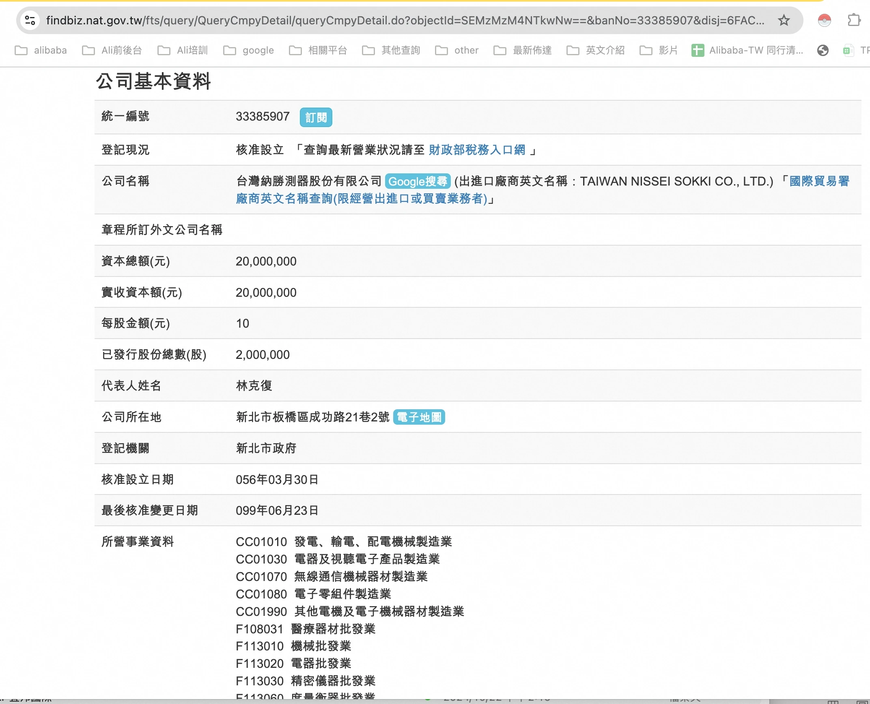The height and width of the screenshot is (704, 870).
Task: Follow the 財政部稅務入口網 link
Action: pos(477,150)
